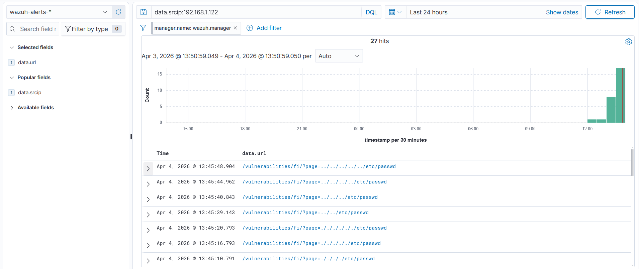
Task: Collapse the Popular fields section
Action: pyautogui.click(x=12, y=78)
